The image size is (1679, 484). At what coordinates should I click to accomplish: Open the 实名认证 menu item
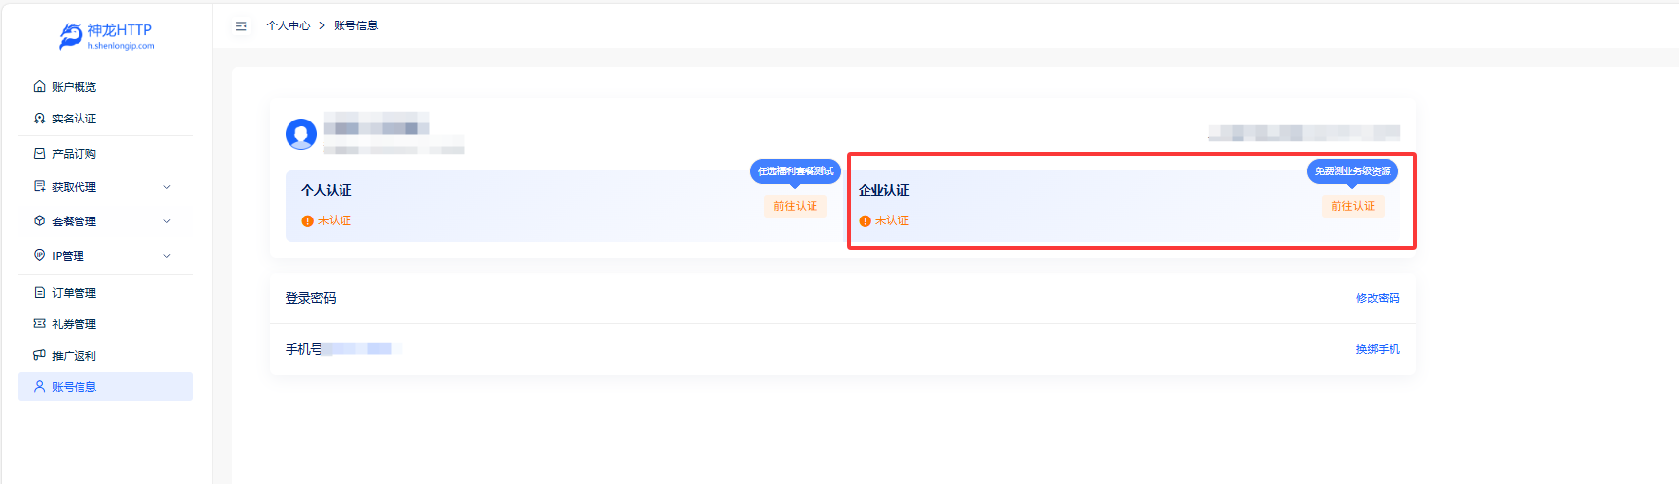[74, 119]
